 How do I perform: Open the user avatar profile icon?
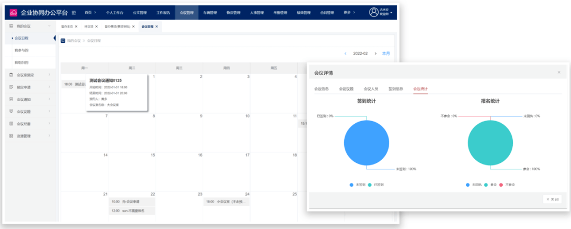(x=374, y=12)
